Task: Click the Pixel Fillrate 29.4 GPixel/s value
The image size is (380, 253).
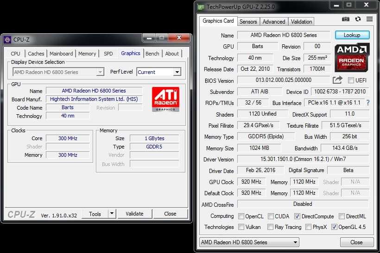Action: (258, 125)
